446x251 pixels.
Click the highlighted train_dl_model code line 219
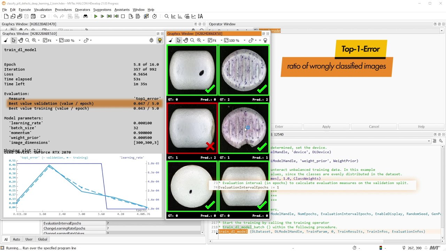click(322, 231)
